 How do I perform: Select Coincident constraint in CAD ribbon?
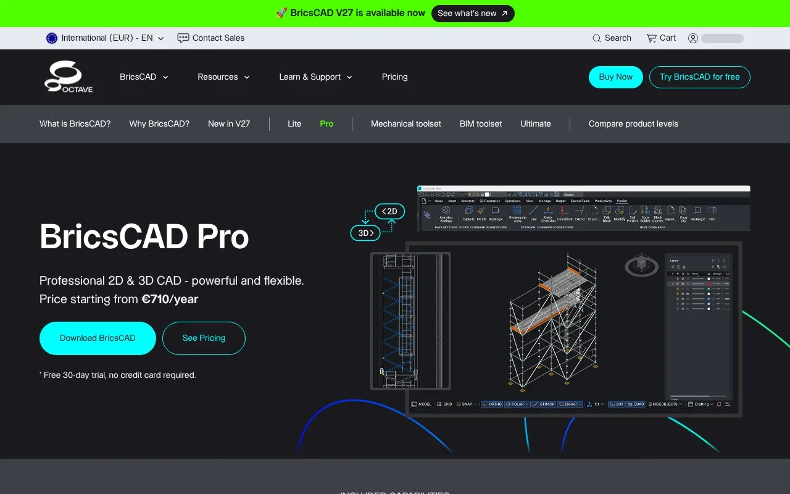[x=565, y=214]
